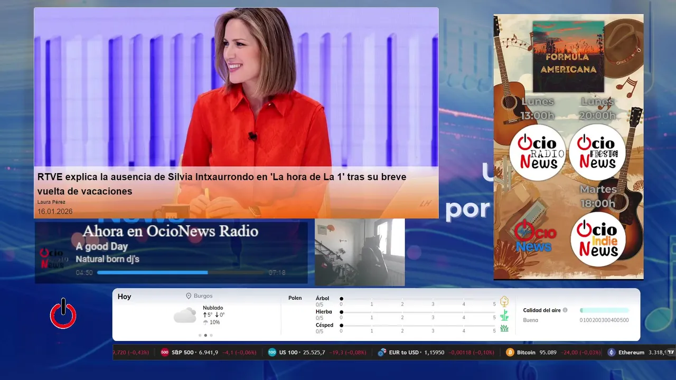Click the Césped grass pollen icon
This screenshot has width=676, height=380.
point(504,328)
